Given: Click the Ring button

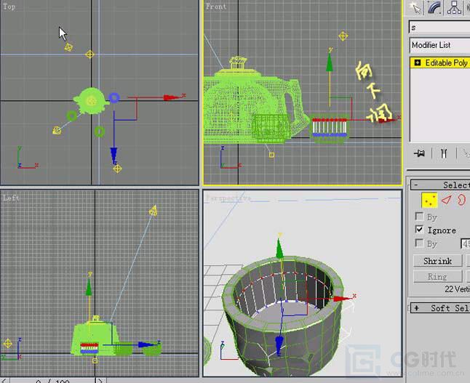Looking at the screenshot, I should coord(438,277).
